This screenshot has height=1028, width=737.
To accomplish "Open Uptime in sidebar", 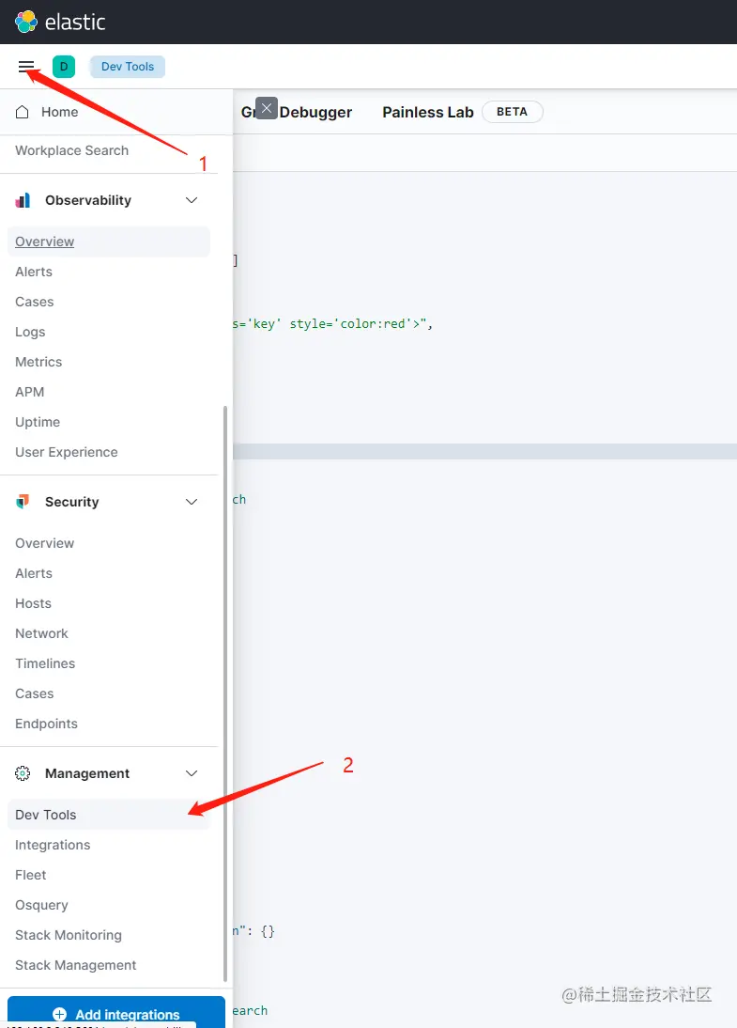I will pyautogui.click(x=38, y=422).
